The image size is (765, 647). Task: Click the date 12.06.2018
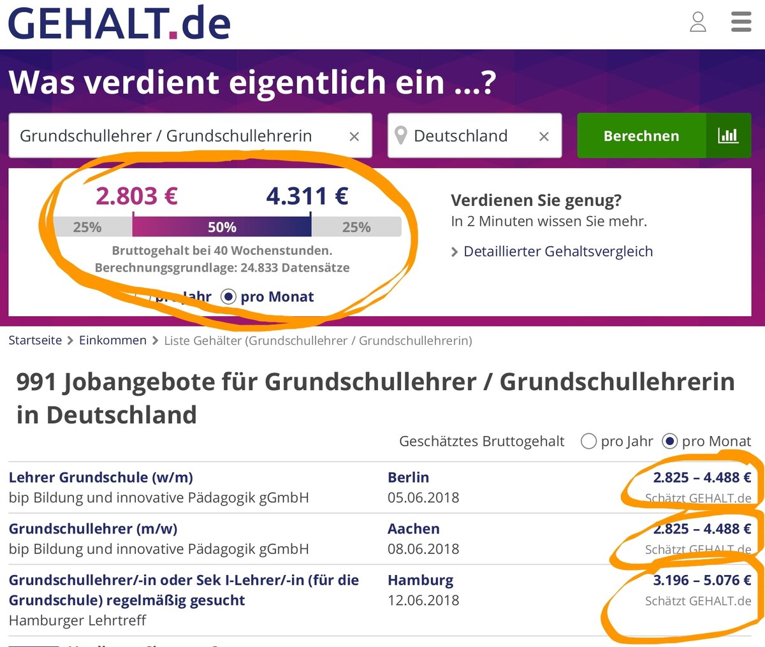click(x=423, y=600)
